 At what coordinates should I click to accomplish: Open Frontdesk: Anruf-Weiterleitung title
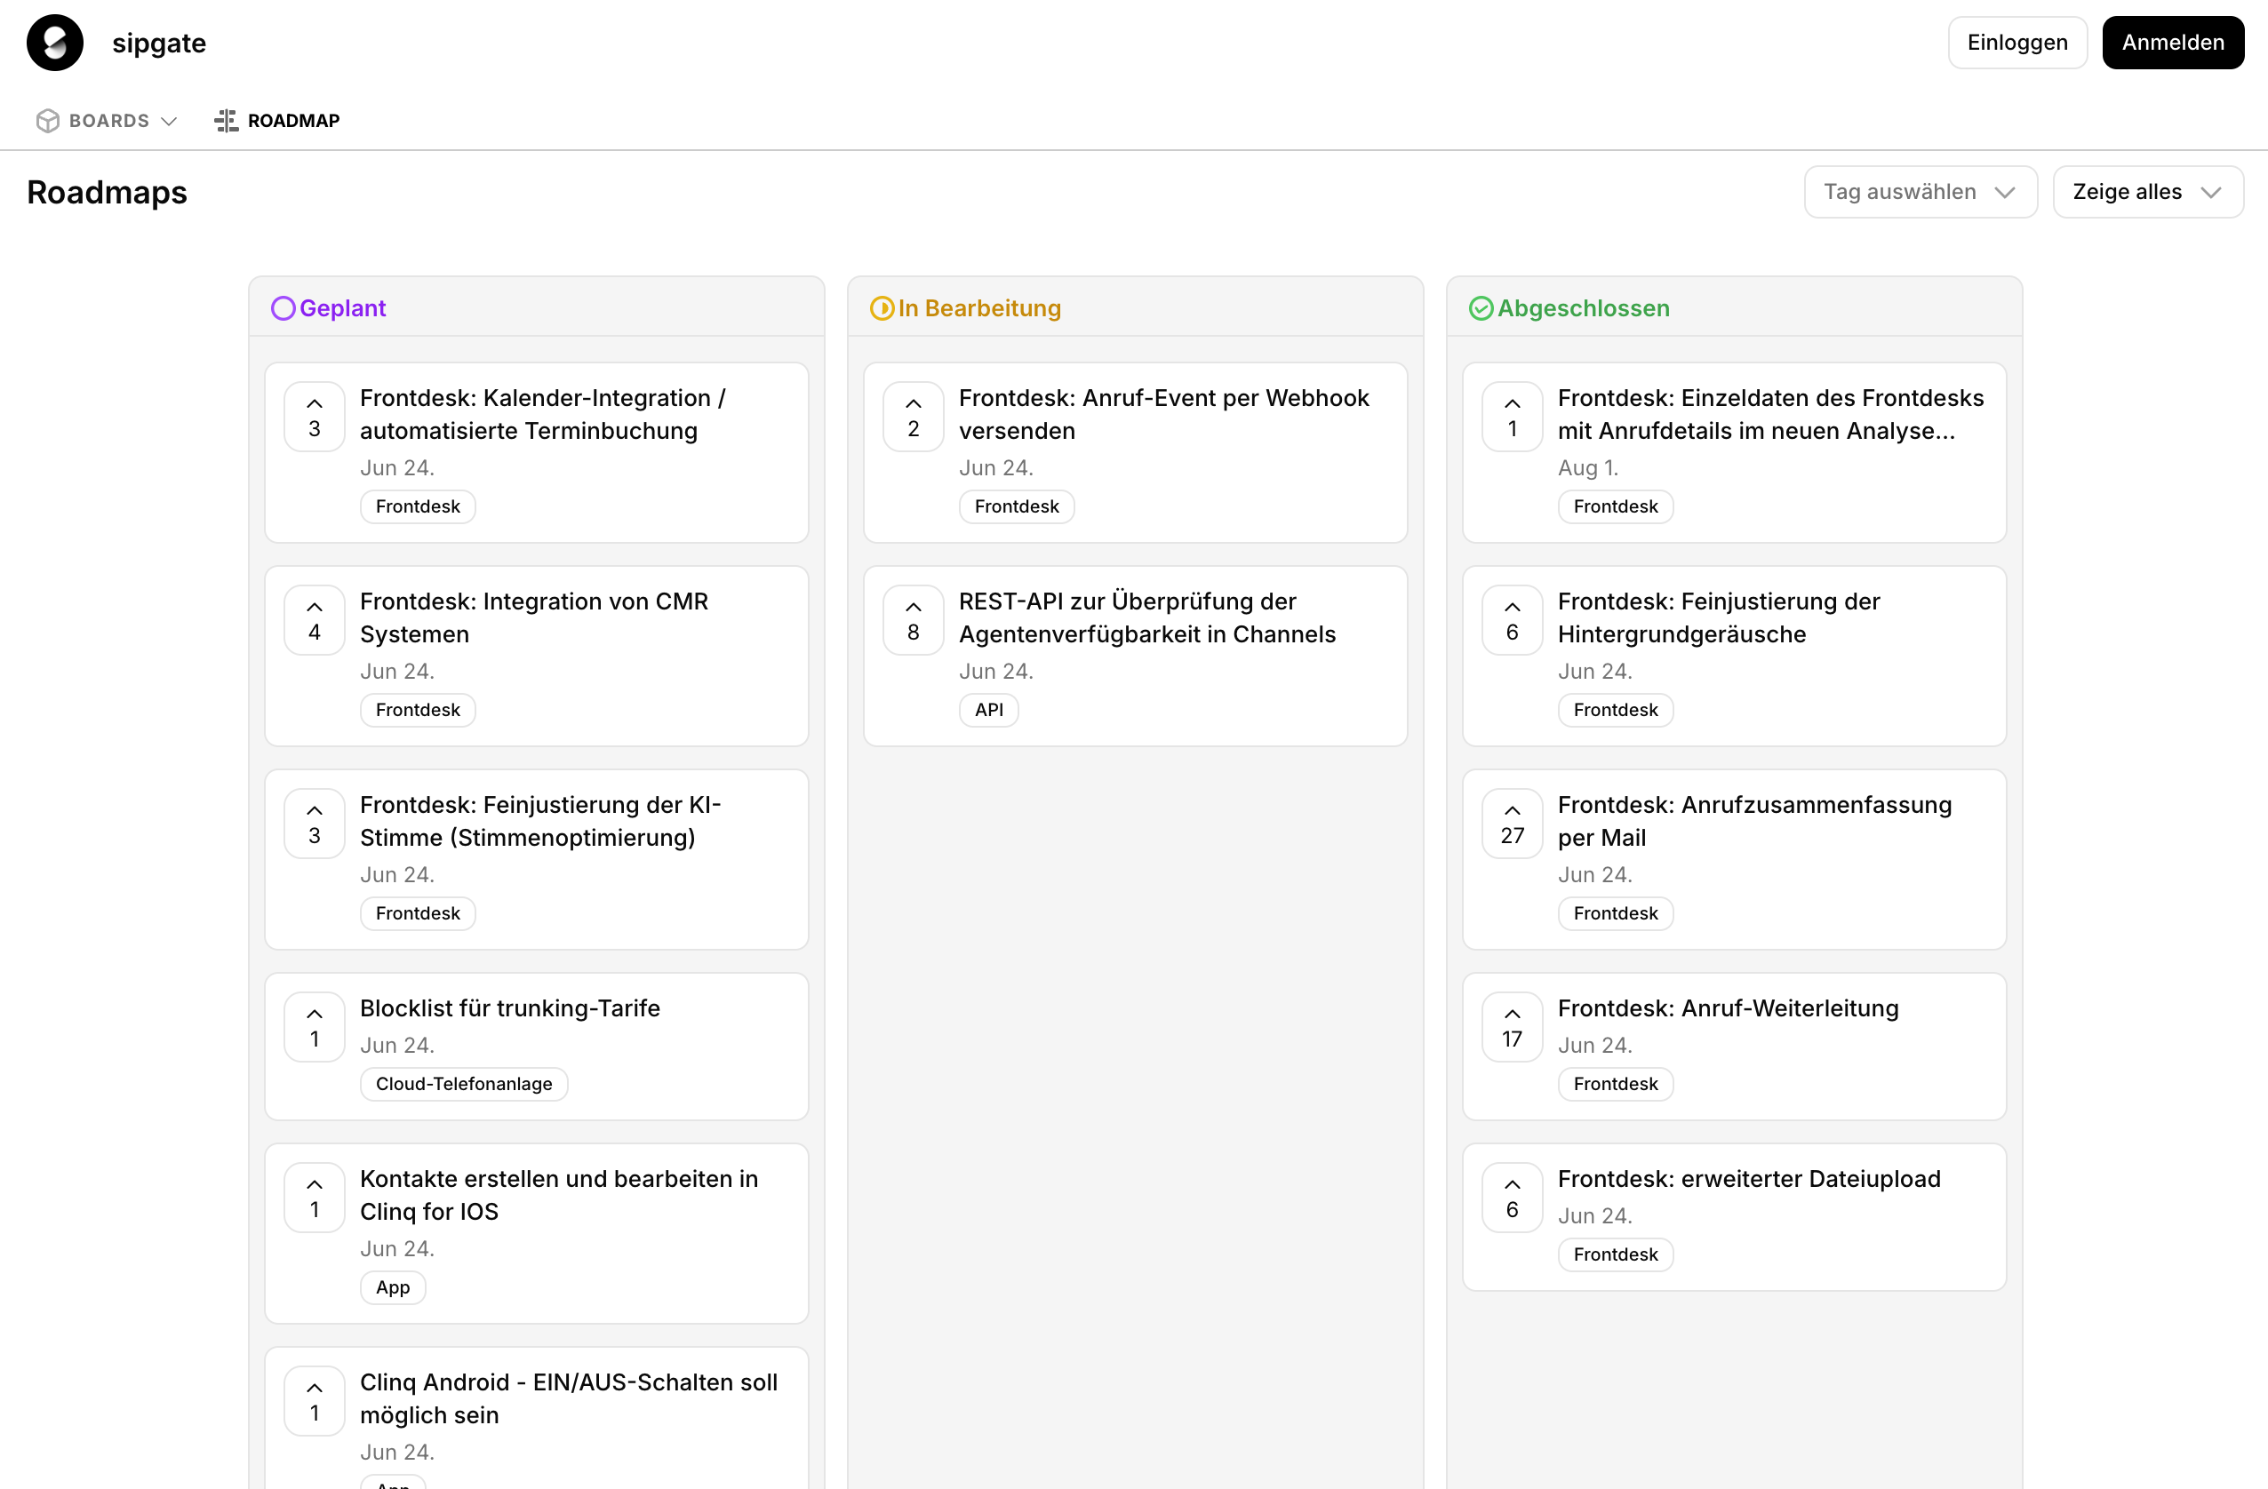[x=1728, y=1009]
